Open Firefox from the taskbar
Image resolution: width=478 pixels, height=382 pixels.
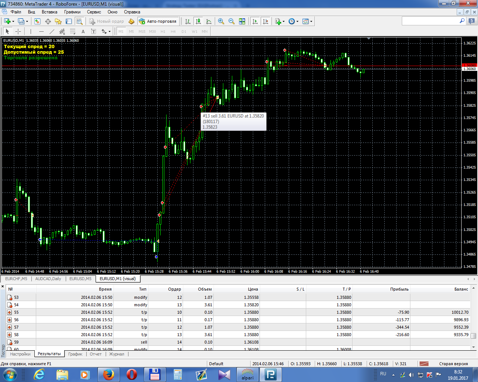click(x=109, y=375)
